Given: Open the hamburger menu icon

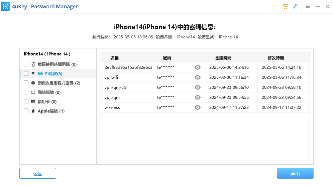Looking at the screenshot, I should 308,6.
